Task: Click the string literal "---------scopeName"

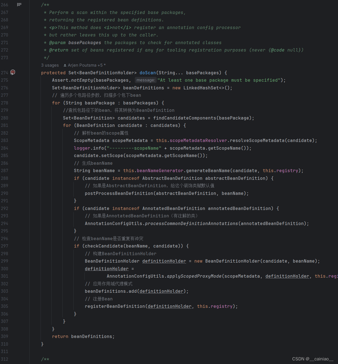Action: (x=134, y=148)
